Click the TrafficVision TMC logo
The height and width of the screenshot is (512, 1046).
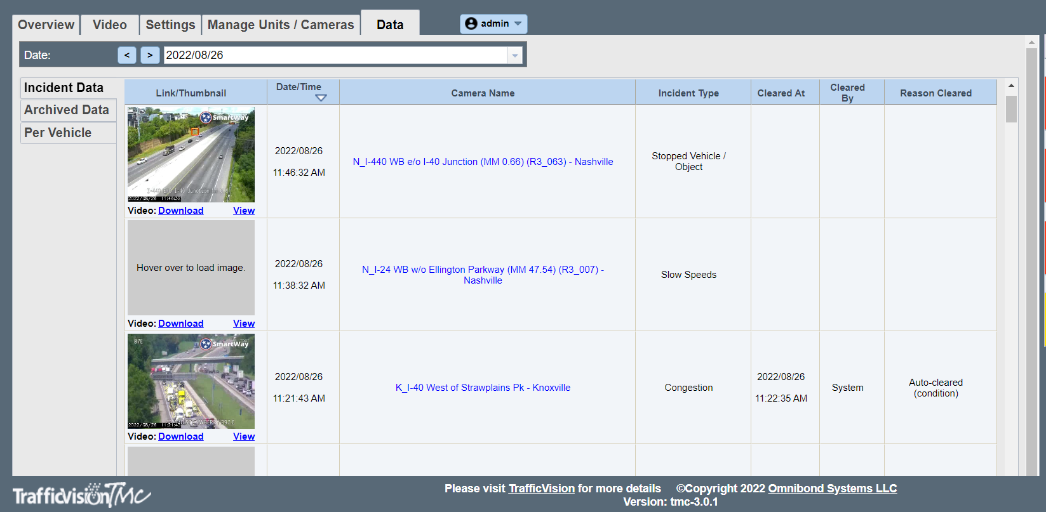(81, 495)
